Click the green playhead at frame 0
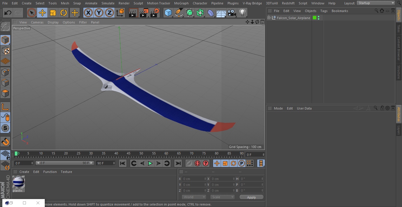This screenshot has width=402, height=207. click(x=16, y=153)
